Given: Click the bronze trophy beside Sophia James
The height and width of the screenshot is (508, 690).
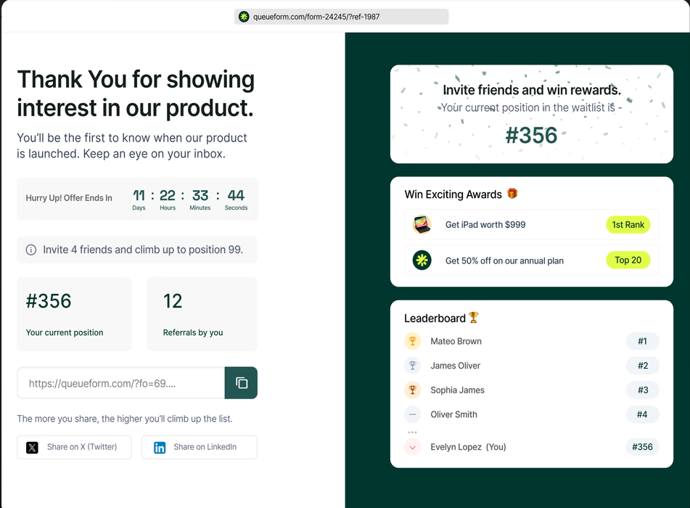Looking at the screenshot, I should point(412,390).
